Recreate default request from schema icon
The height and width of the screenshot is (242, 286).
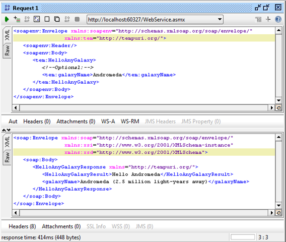click(37, 19)
